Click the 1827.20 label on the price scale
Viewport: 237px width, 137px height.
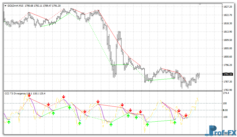point(228,7)
